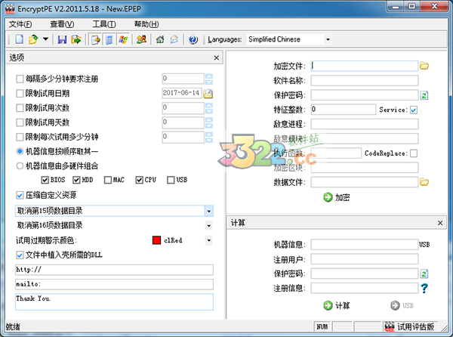This screenshot has height=337, width=453.
Task: Click the 机器信息 input field
Action: point(365,245)
